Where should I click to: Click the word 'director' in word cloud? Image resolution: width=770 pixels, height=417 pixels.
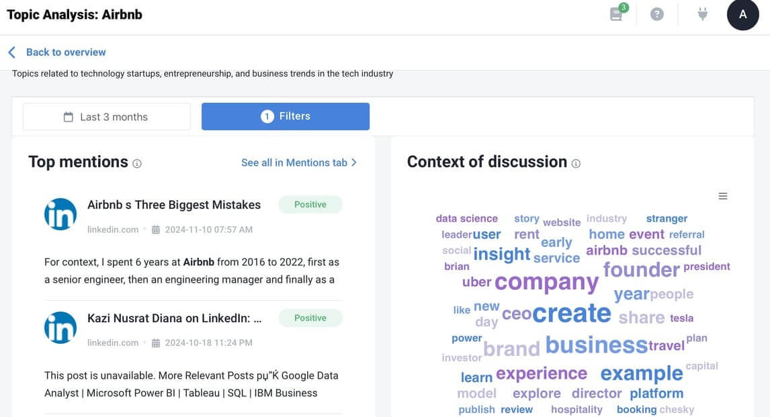click(x=596, y=393)
